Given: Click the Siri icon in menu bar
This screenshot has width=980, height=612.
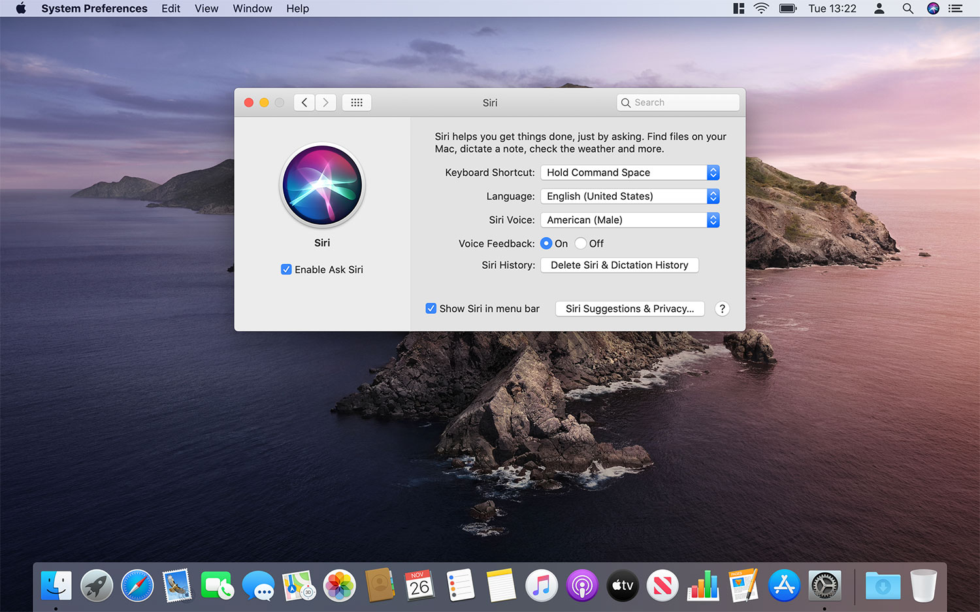Looking at the screenshot, I should click(933, 8).
